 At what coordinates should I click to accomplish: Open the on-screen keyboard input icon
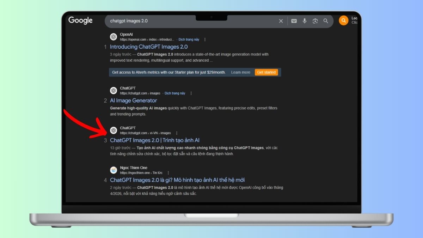(294, 21)
